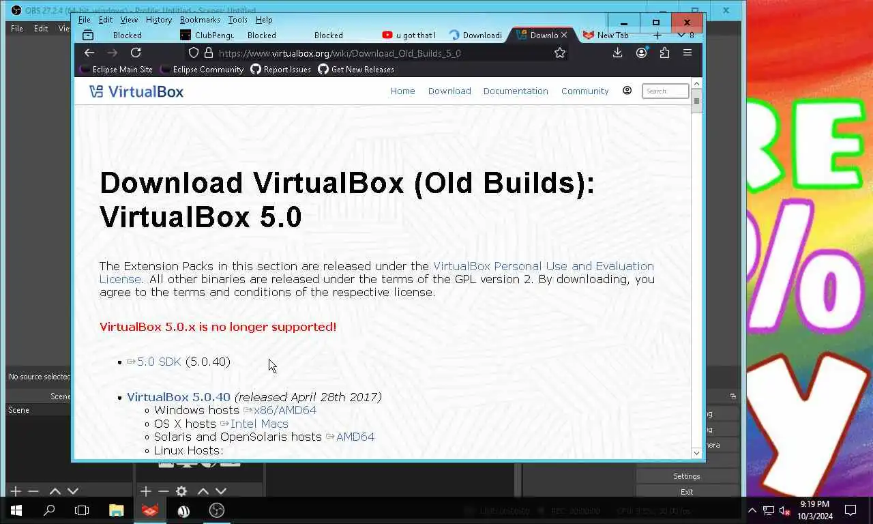873x524 pixels.
Task: Open the browser account icon
Action: tap(641, 53)
